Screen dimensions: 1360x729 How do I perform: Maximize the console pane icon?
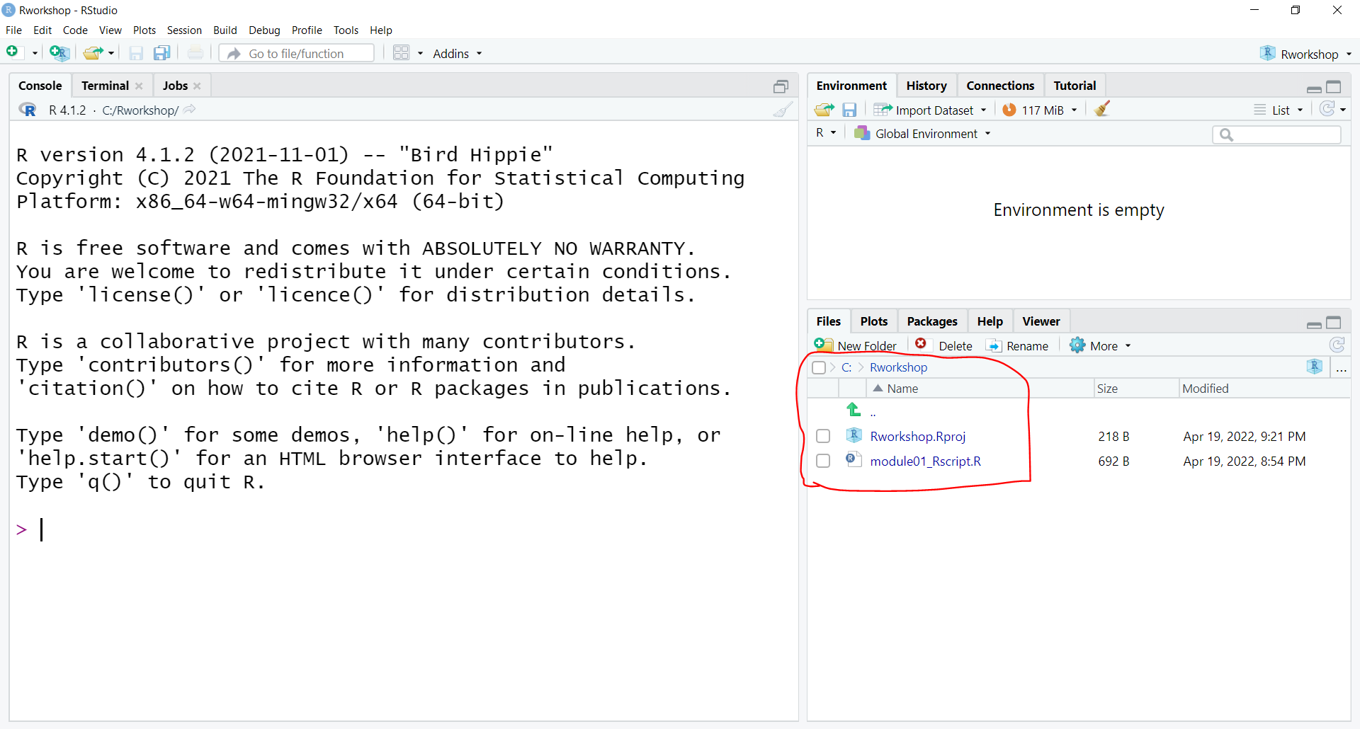pos(781,86)
